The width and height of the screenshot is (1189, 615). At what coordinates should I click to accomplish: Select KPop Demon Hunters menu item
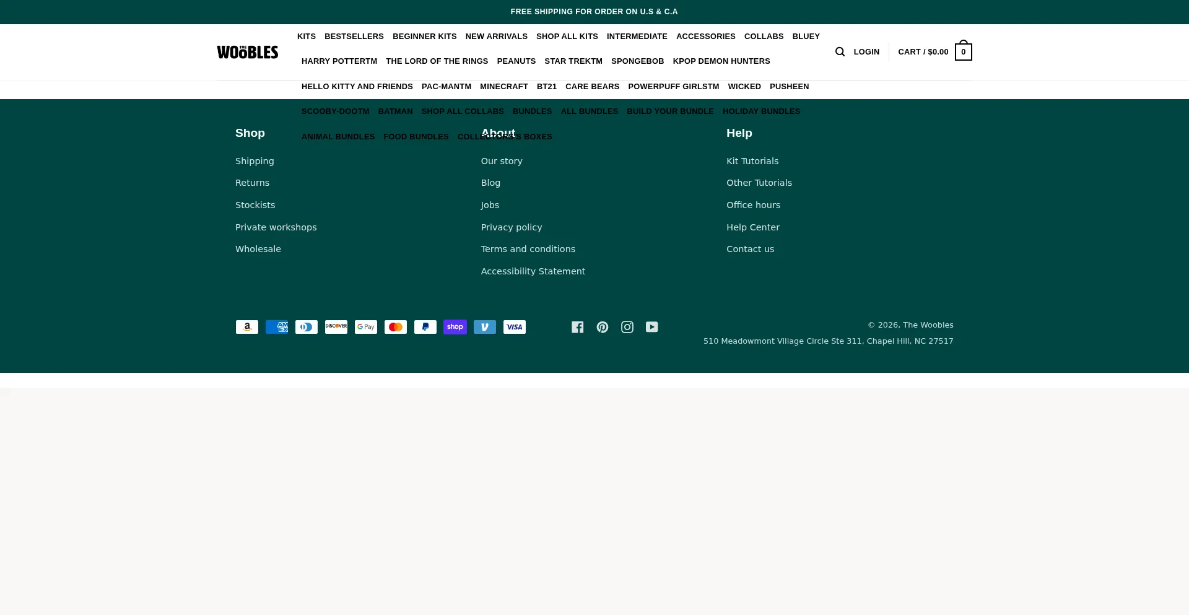point(721,61)
